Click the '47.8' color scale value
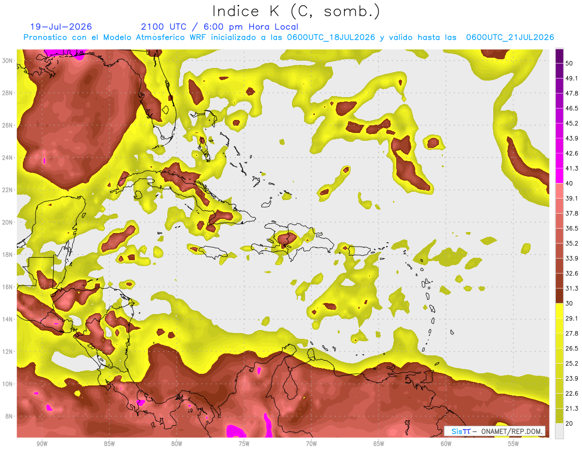The image size is (582, 450). pyautogui.click(x=571, y=93)
